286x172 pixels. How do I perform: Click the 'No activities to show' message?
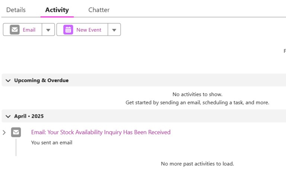click(x=197, y=94)
